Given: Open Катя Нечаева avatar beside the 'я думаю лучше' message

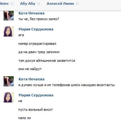Looking at the screenshot, I should click(9, 81).
